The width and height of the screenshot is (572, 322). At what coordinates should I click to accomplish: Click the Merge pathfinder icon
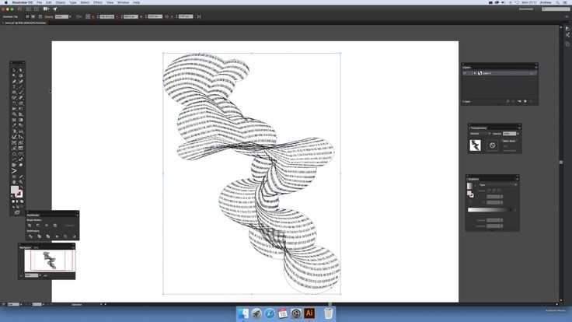(47, 236)
